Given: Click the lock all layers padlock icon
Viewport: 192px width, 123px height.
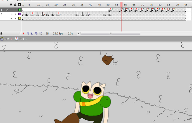Looking at the screenshot, I should pyautogui.click(x=15, y=5).
